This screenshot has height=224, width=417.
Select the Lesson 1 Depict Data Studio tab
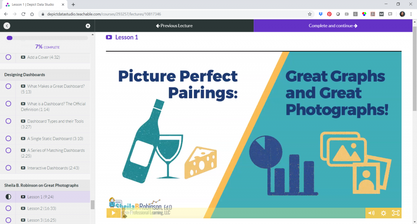(x=35, y=4)
